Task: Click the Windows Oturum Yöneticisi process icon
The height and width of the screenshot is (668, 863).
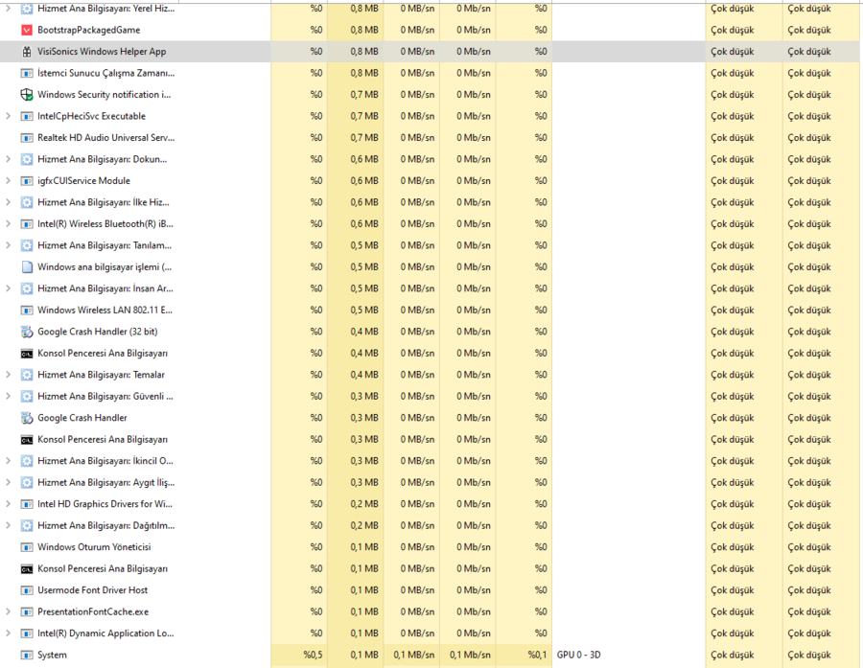Action: [x=27, y=547]
